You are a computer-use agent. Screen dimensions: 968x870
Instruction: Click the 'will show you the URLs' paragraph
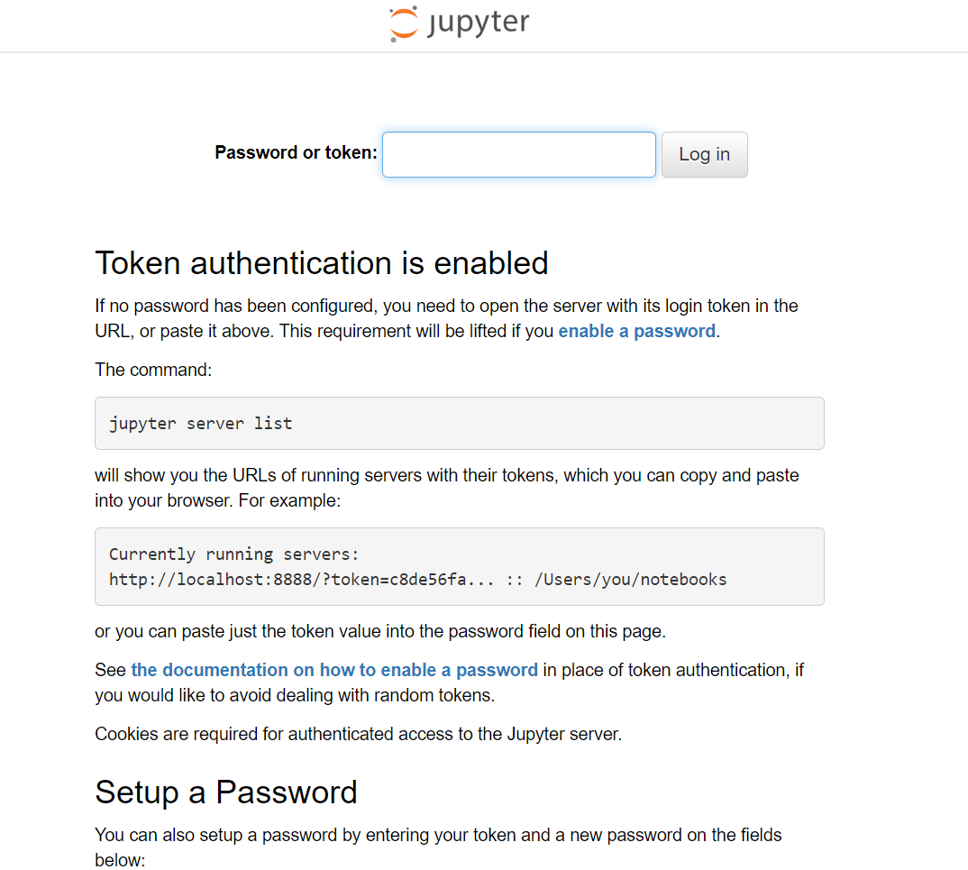pyautogui.click(x=447, y=488)
